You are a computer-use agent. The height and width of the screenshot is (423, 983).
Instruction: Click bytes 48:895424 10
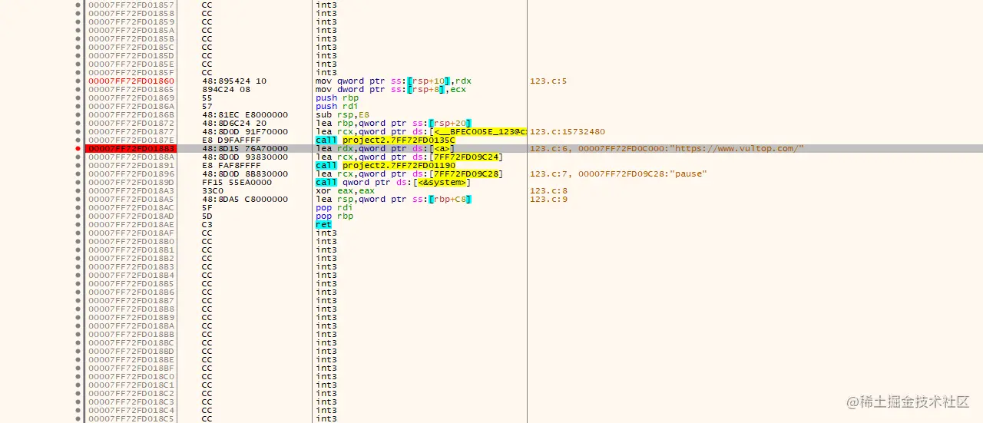234,81
